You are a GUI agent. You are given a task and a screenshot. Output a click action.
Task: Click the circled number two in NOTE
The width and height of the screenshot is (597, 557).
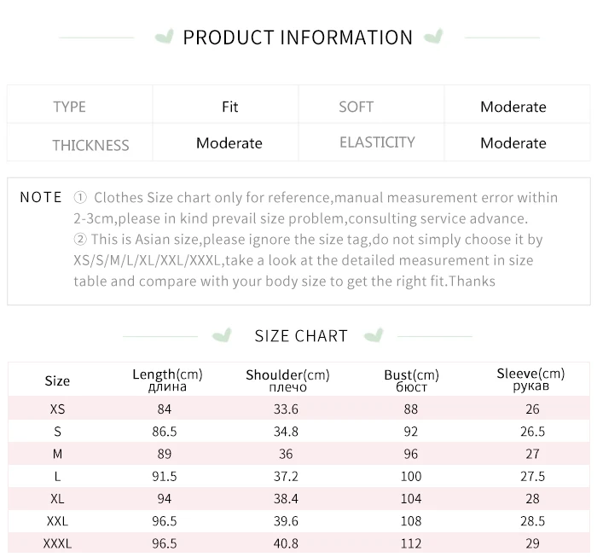tap(80, 239)
